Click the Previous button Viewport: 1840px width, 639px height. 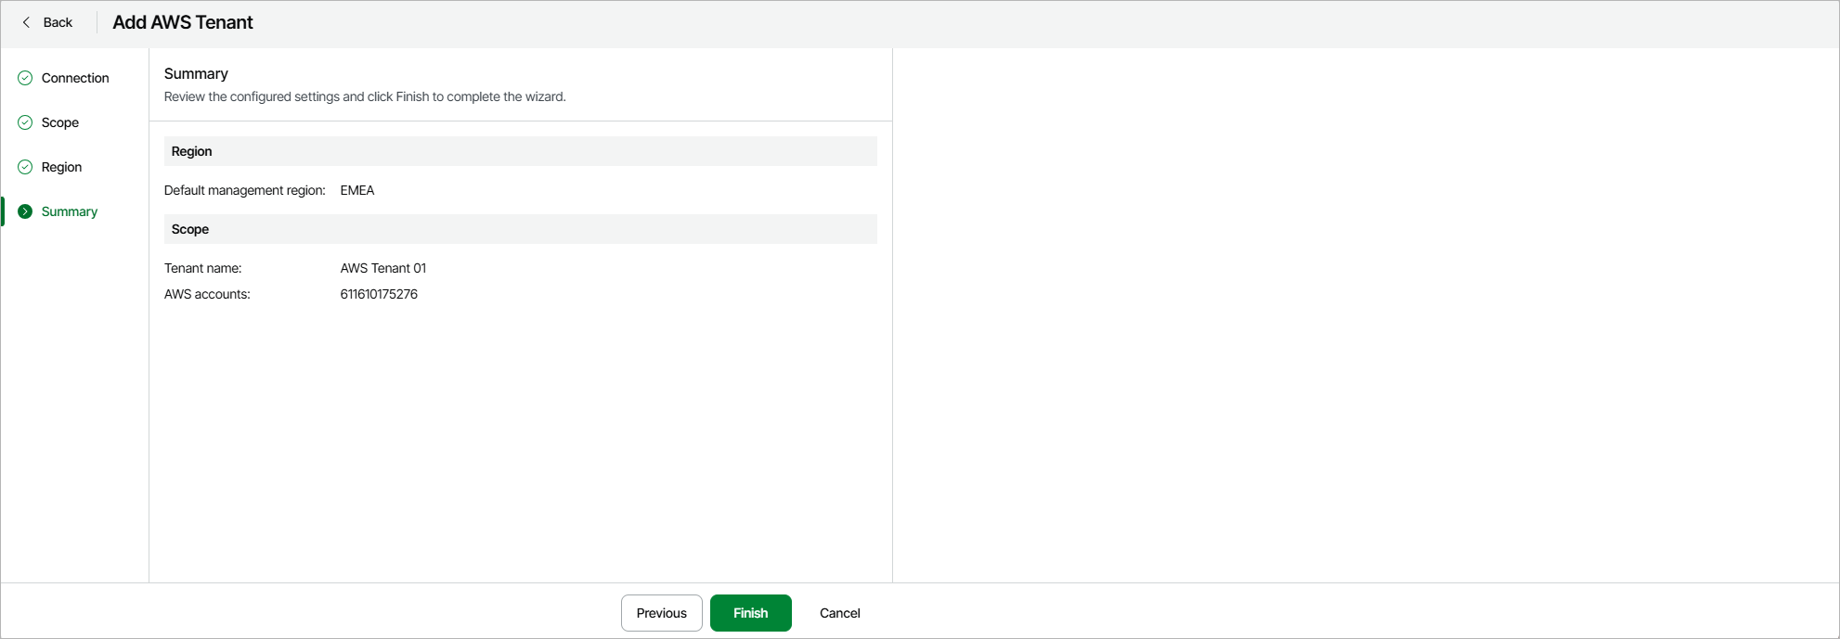coord(662,613)
